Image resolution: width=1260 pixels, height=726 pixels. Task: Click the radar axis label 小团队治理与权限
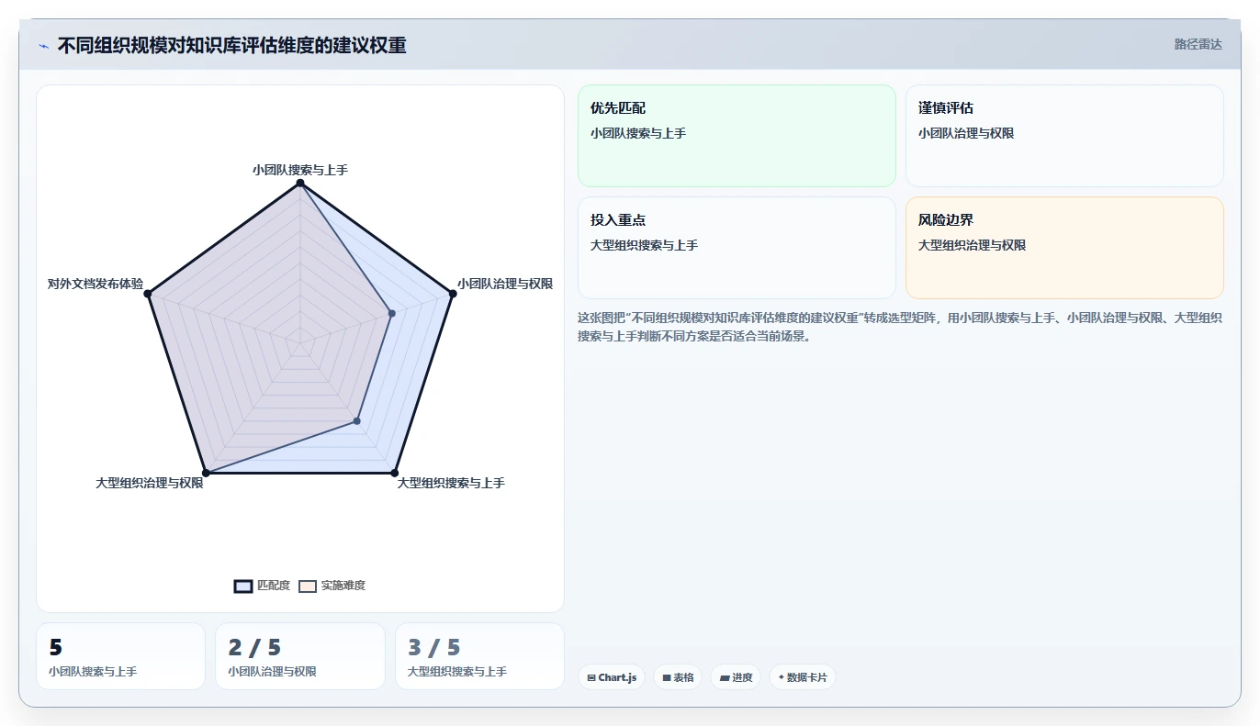(x=505, y=284)
